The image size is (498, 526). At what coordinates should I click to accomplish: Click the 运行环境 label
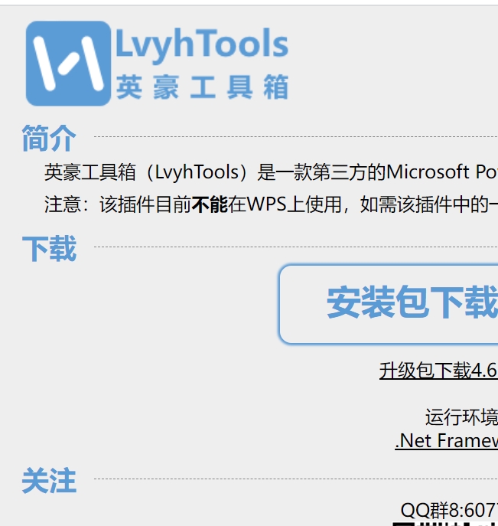[461, 417]
